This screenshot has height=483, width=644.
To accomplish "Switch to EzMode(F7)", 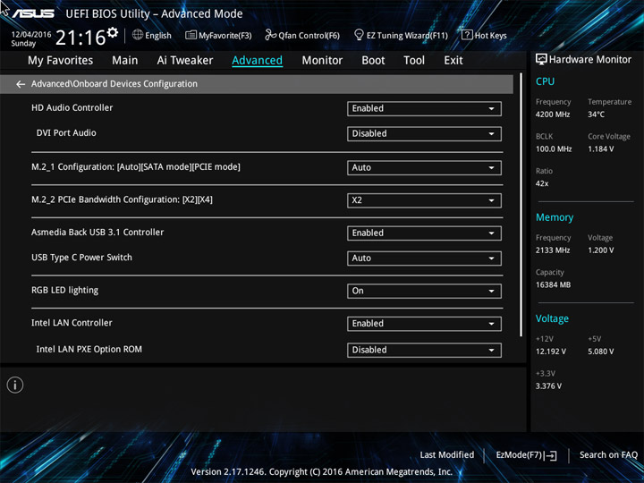I will [526, 455].
